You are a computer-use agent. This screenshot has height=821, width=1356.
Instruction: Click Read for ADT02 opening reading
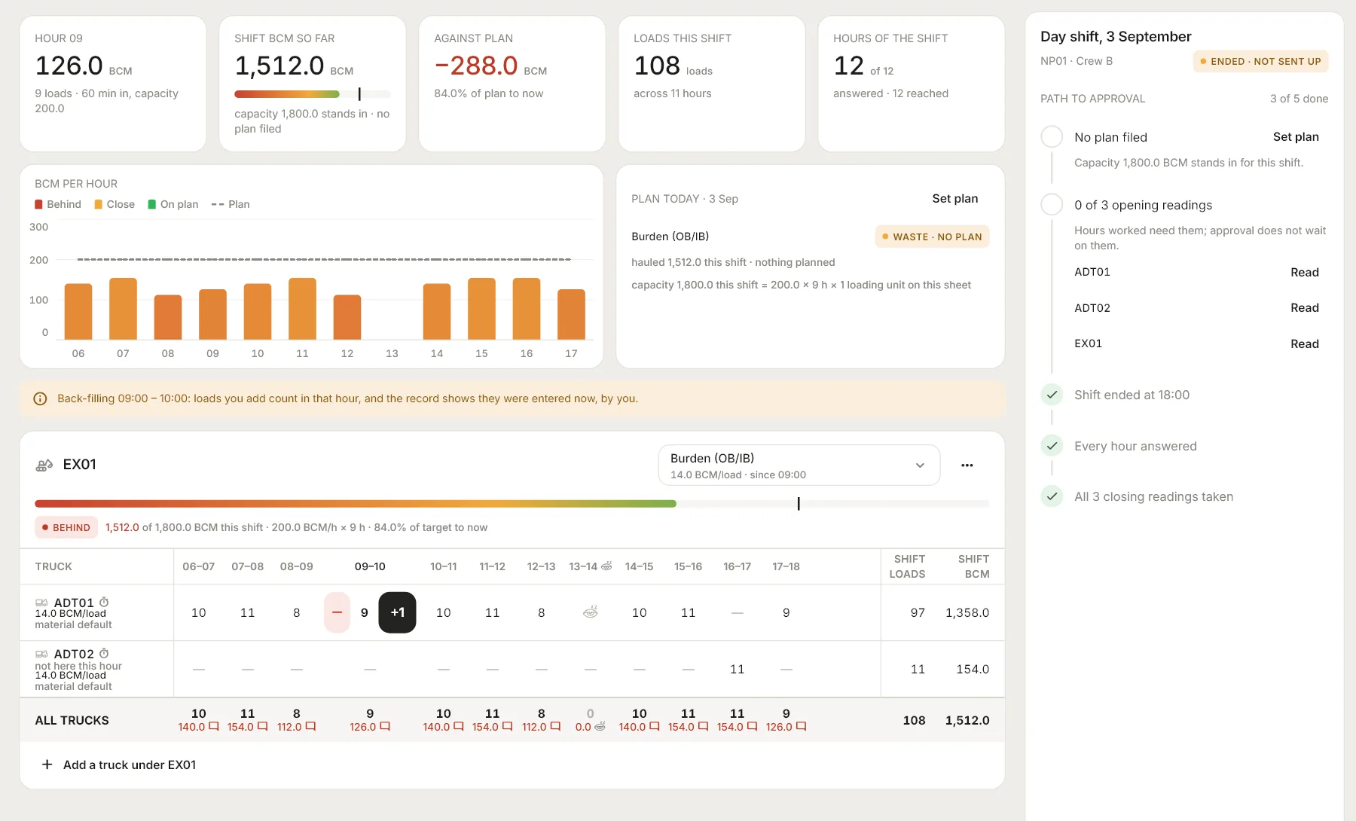(1305, 308)
